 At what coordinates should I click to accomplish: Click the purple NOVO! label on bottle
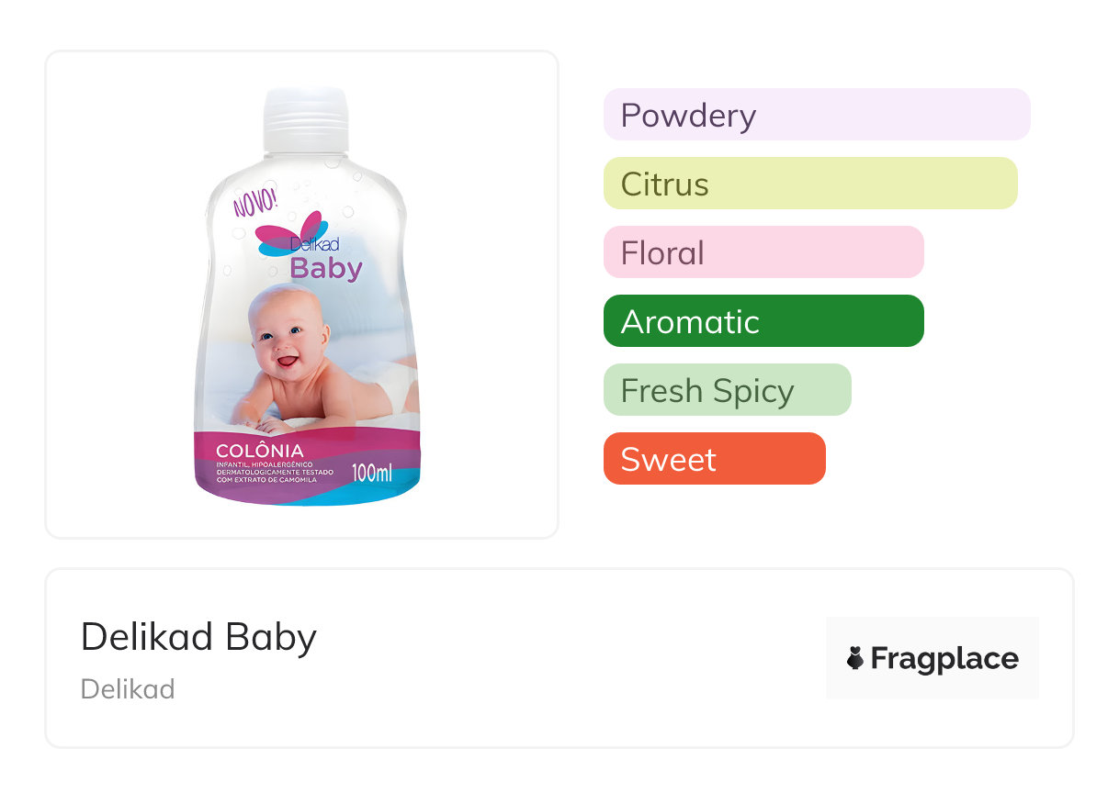[x=254, y=200]
